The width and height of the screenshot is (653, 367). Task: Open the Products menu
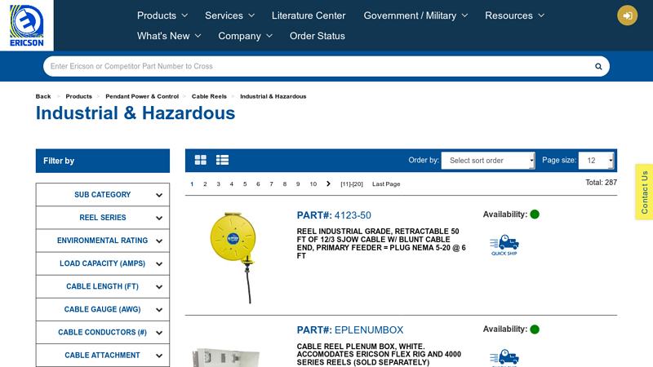point(162,15)
